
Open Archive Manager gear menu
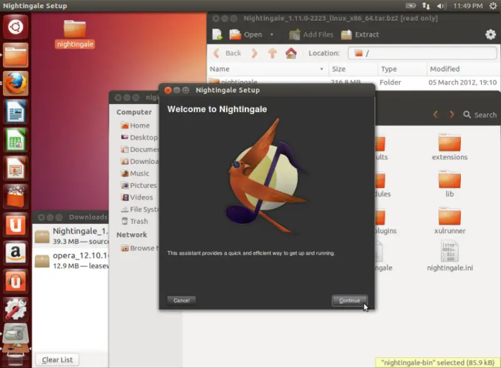point(490,34)
